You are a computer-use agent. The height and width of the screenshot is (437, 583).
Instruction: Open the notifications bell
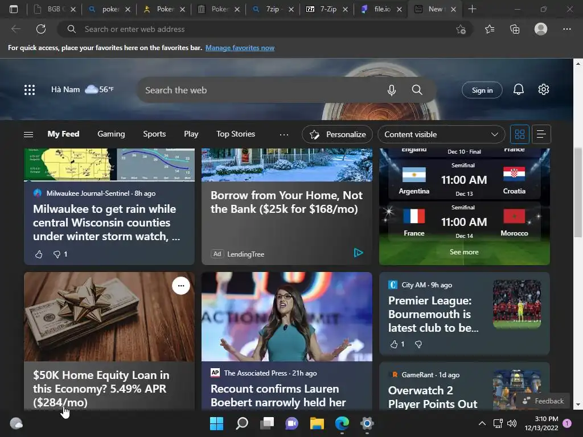coord(518,89)
